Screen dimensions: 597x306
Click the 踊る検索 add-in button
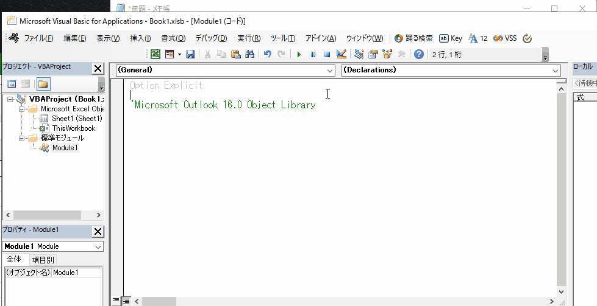click(x=414, y=38)
